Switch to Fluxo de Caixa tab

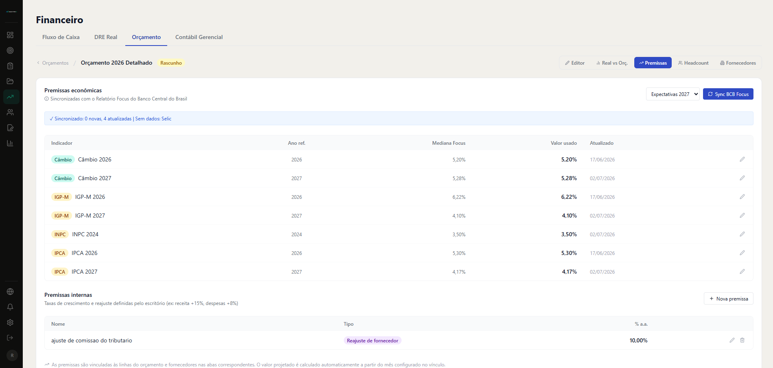pyautogui.click(x=61, y=37)
